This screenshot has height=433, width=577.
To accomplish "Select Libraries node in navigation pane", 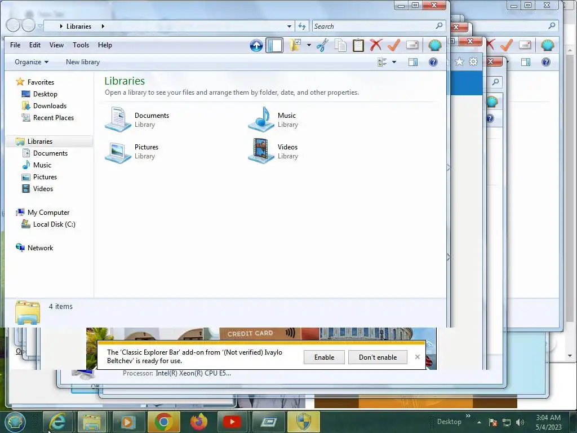I will [40, 142].
